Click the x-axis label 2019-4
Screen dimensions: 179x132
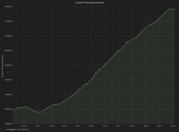78,126
